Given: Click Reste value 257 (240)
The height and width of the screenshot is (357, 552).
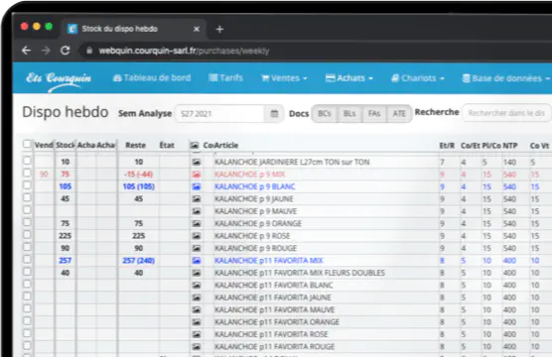Looking at the screenshot, I should 139,261.
